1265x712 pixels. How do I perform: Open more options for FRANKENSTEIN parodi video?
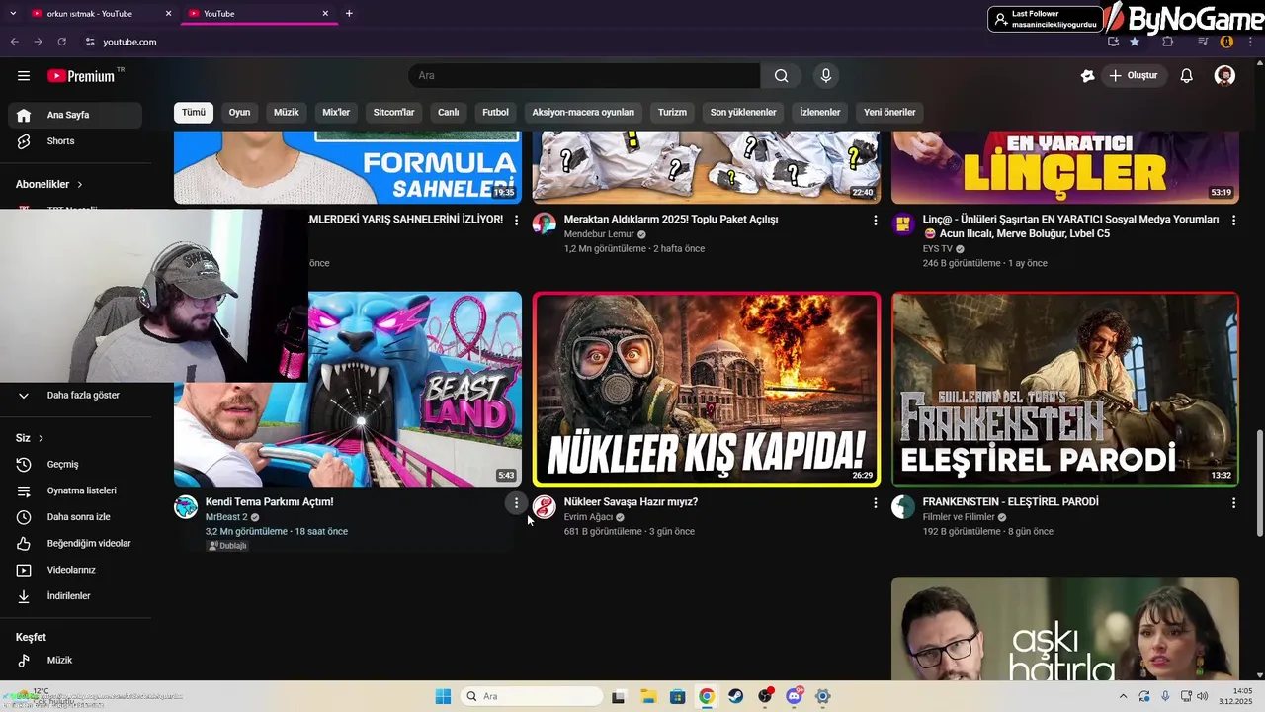click(x=1233, y=503)
